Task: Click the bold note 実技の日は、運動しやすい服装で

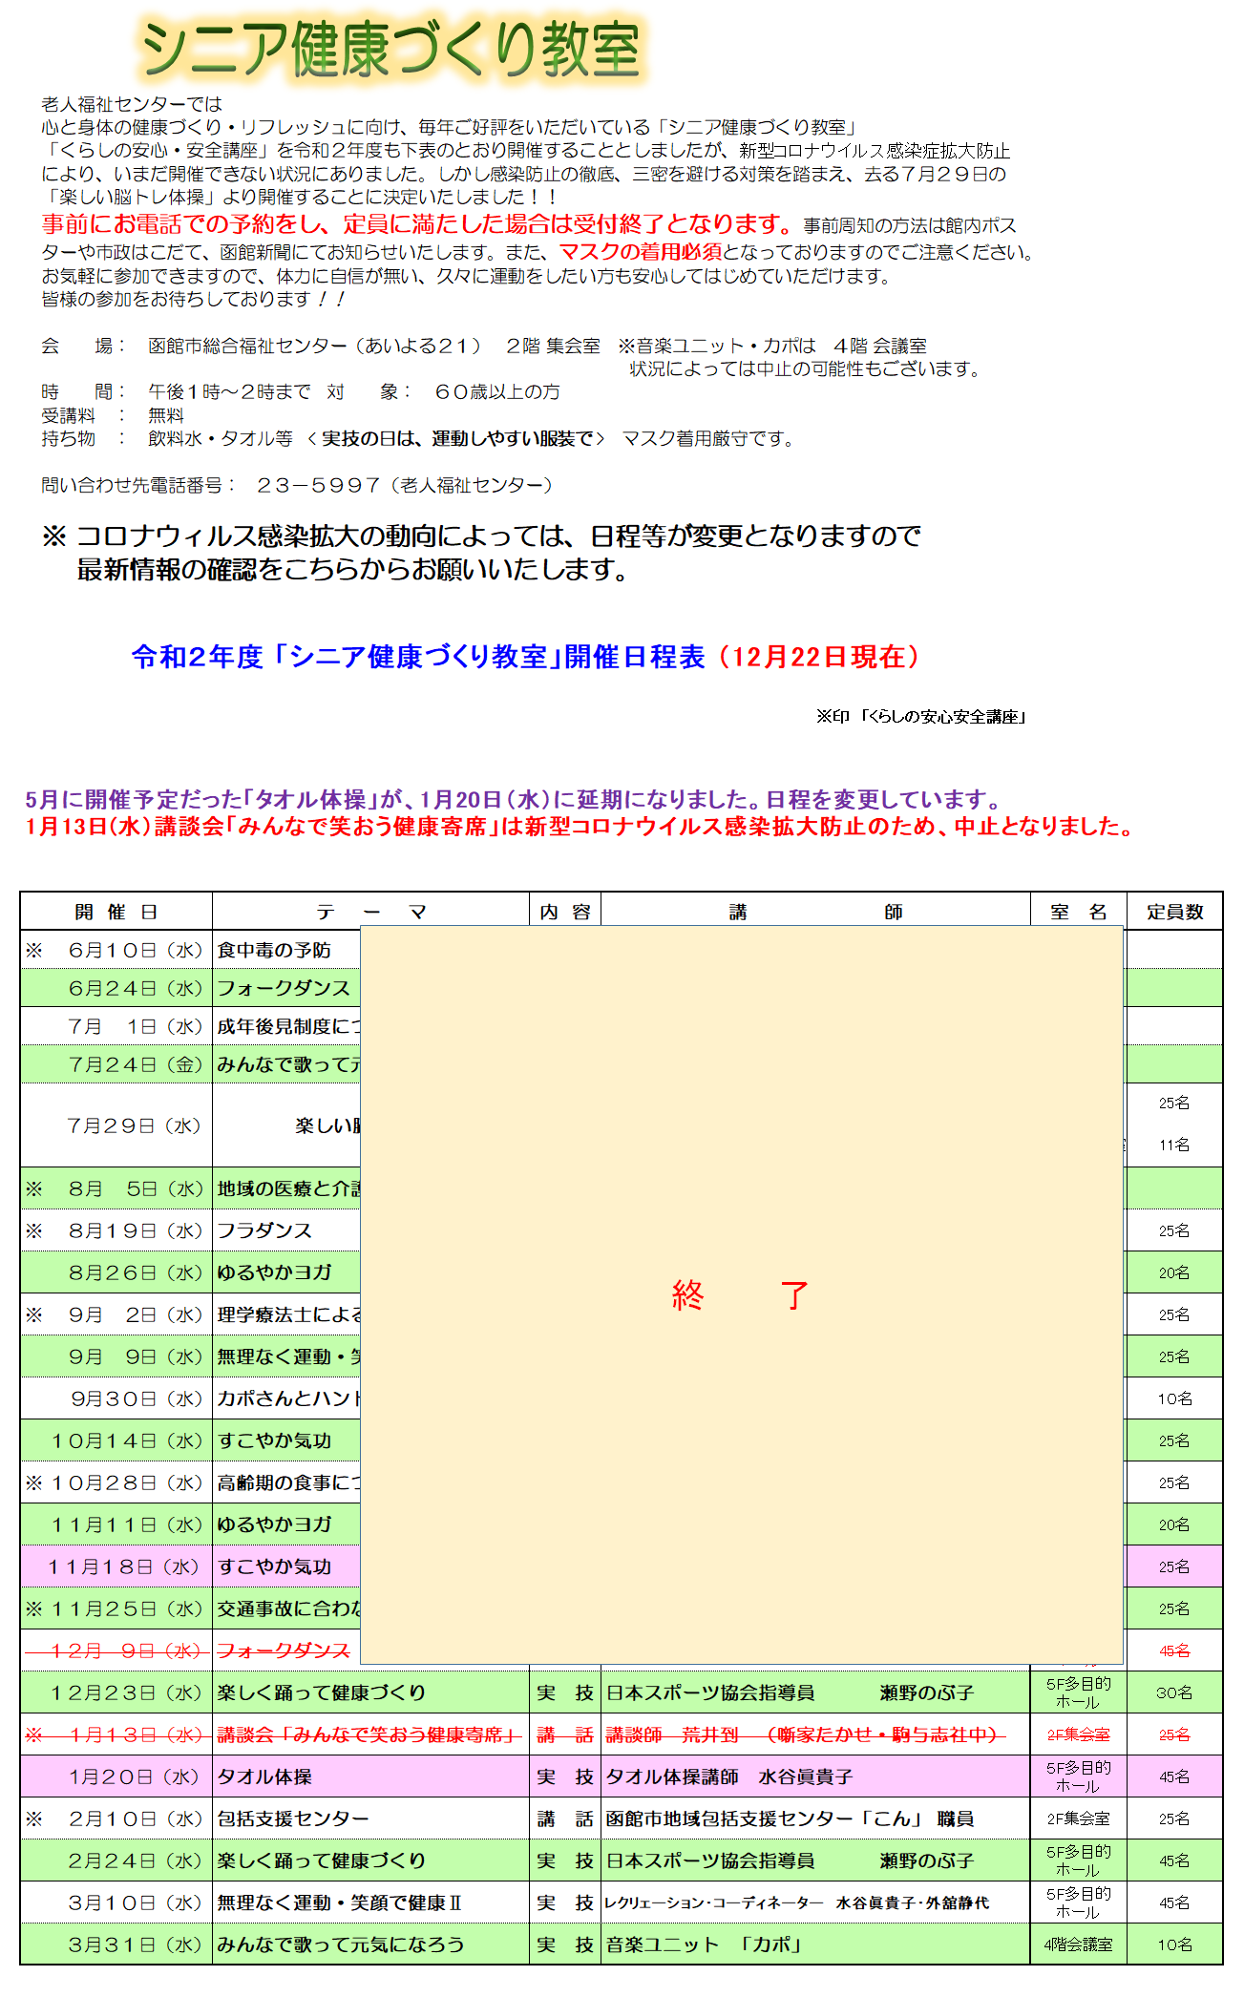Action: tap(457, 439)
